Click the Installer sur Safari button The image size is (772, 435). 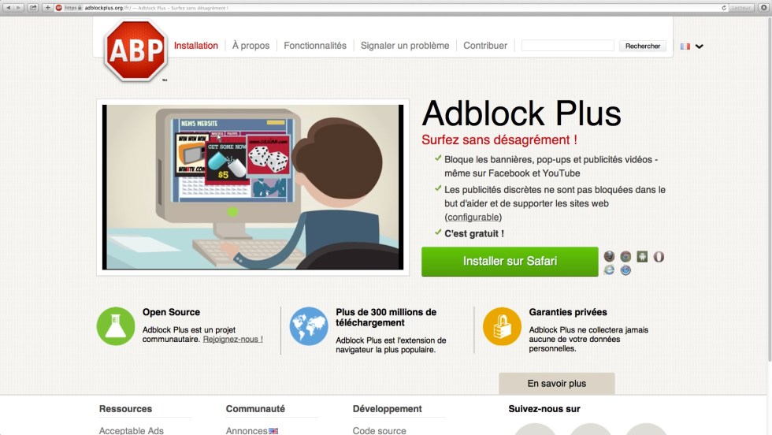click(510, 261)
